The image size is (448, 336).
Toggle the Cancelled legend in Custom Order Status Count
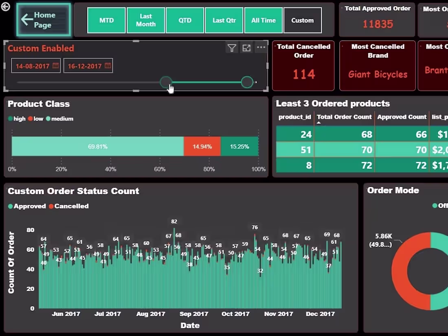point(68,206)
